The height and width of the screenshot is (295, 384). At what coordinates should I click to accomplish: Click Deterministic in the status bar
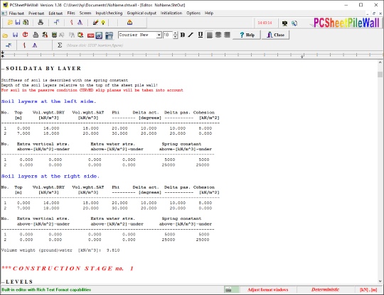coord(325,289)
